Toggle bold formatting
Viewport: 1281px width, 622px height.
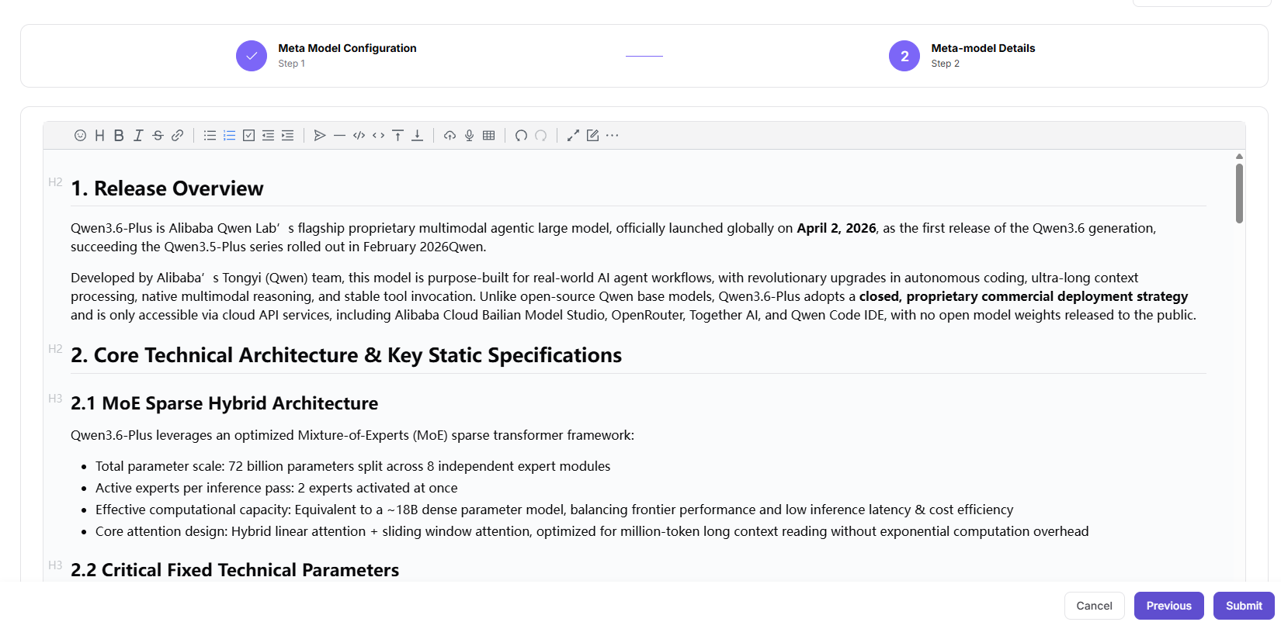(119, 136)
